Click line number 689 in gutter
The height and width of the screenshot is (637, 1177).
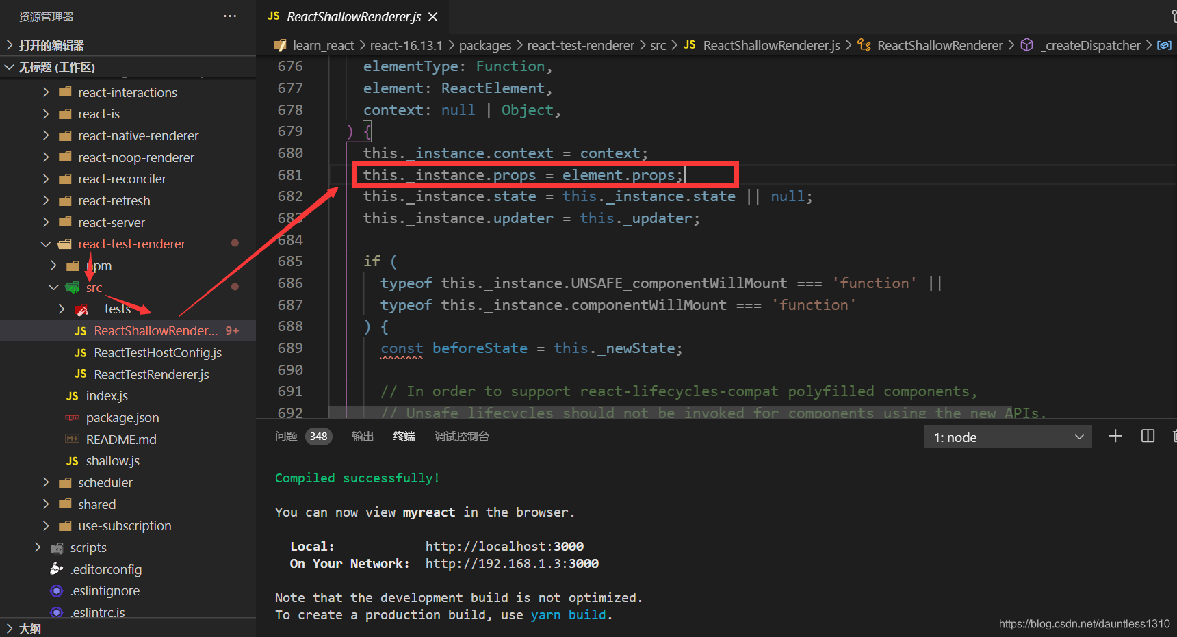point(290,348)
